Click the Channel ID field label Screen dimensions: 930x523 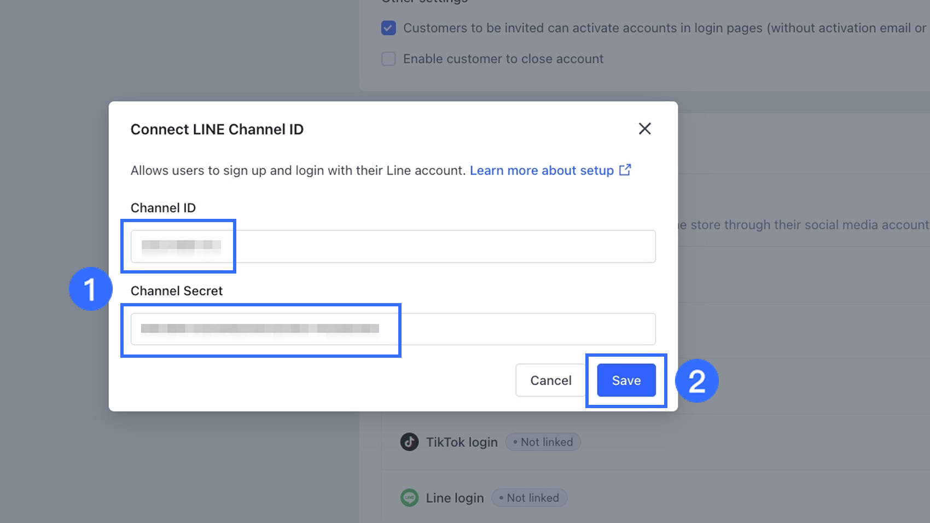(x=163, y=208)
